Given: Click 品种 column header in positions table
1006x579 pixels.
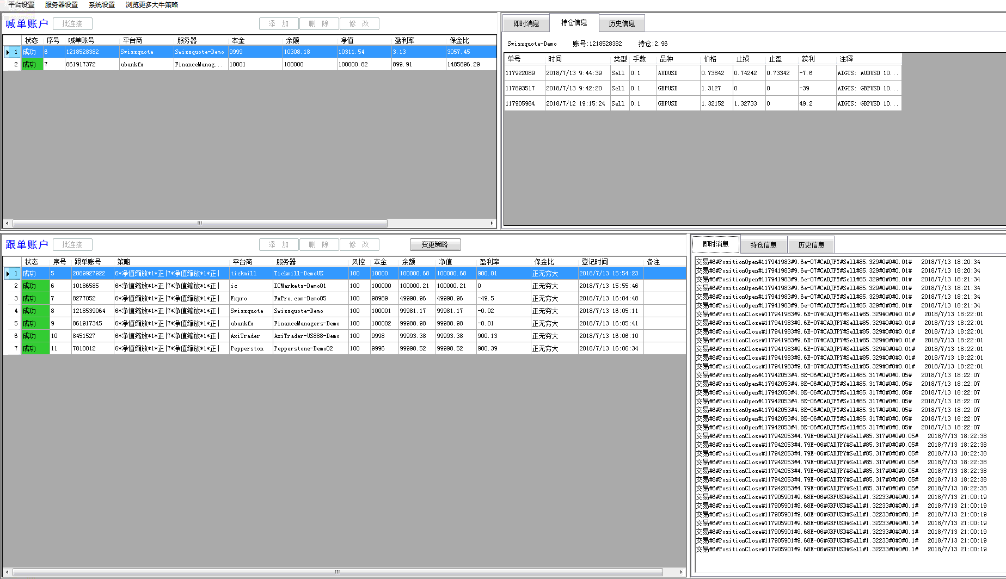Looking at the screenshot, I should pos(678,59).
